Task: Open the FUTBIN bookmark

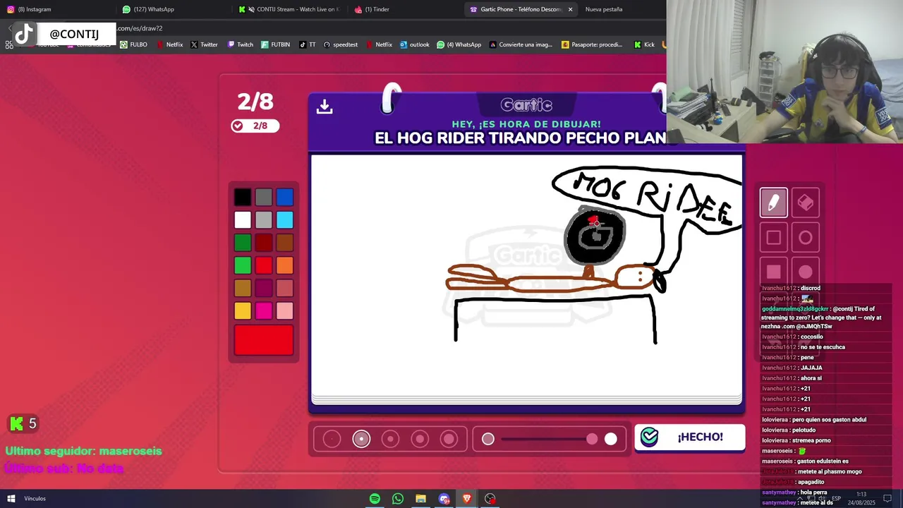Action: pyautogui.click(x=276, y=44)
